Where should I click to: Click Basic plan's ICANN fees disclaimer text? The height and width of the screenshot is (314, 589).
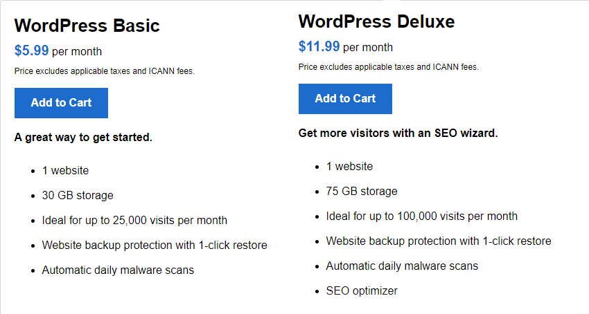coord(105,71)
